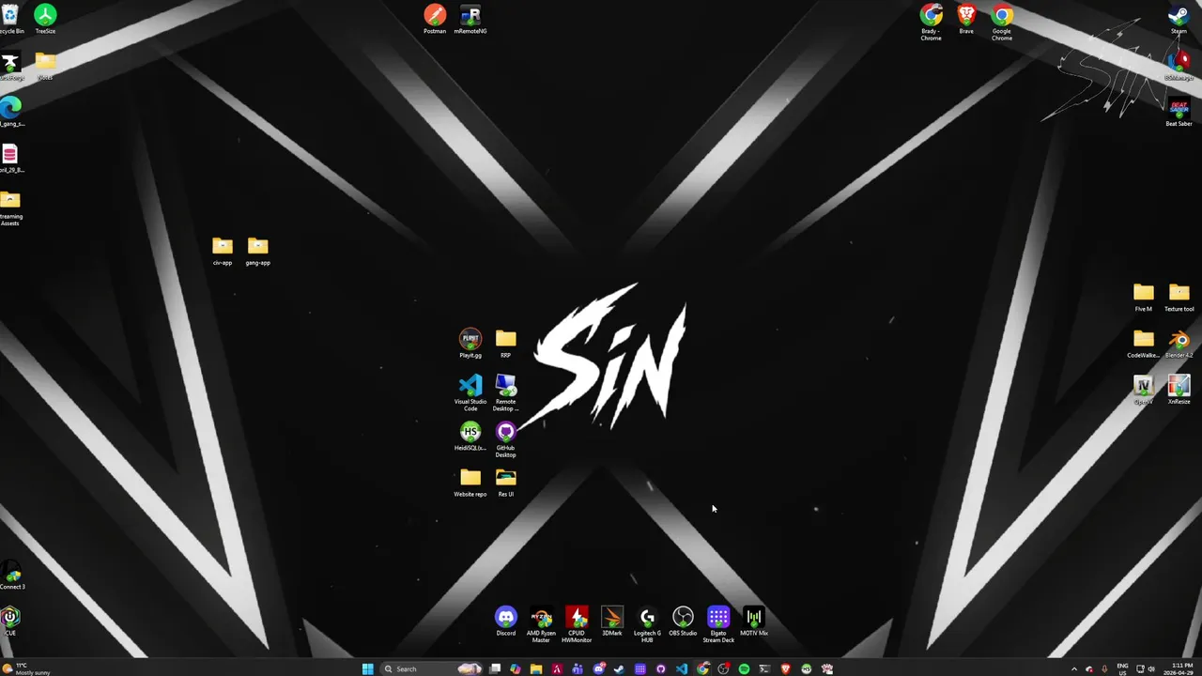The image size is (1202, 676).
Task: Open VS Code taskbar icon
Action: click(x=682, y=668)
